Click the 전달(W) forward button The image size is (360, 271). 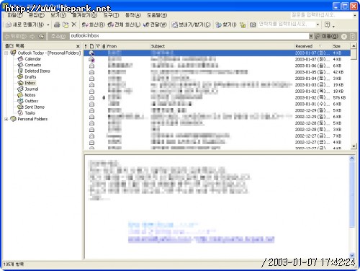tap(155, 25)
